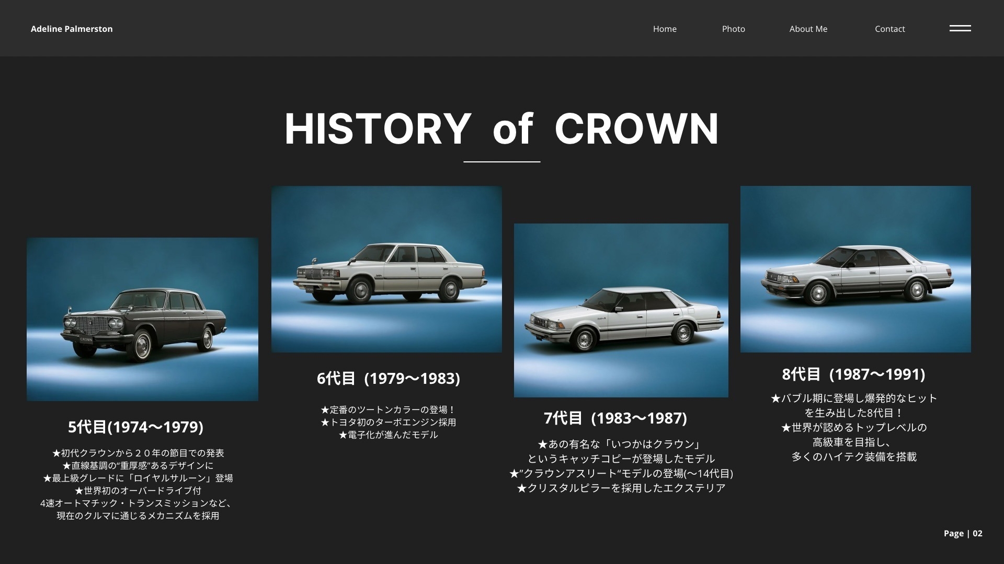Click the line ★世界初のオーバードライブ付
The image size is (1004, 564).
coord(138,490)
